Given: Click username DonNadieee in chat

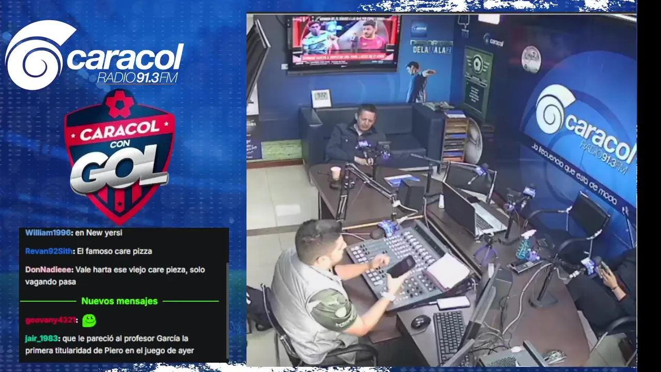Looking at the screenshot, I should click(x=50, y=270).
